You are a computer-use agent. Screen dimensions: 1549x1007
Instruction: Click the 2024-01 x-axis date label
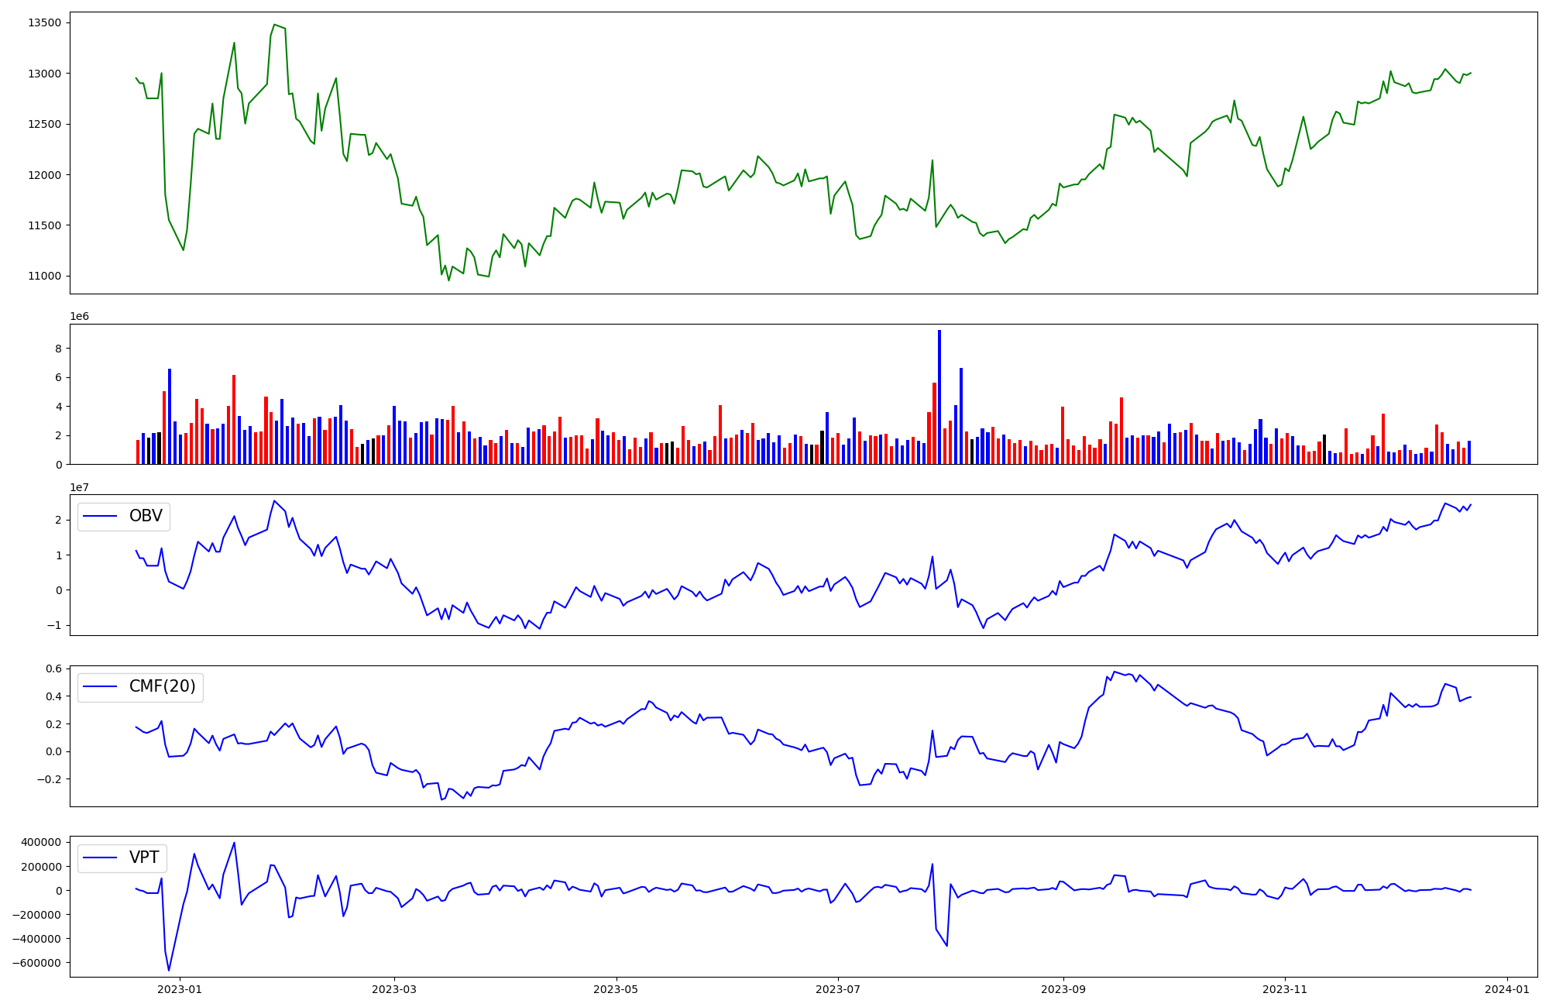coord(1507,989)
